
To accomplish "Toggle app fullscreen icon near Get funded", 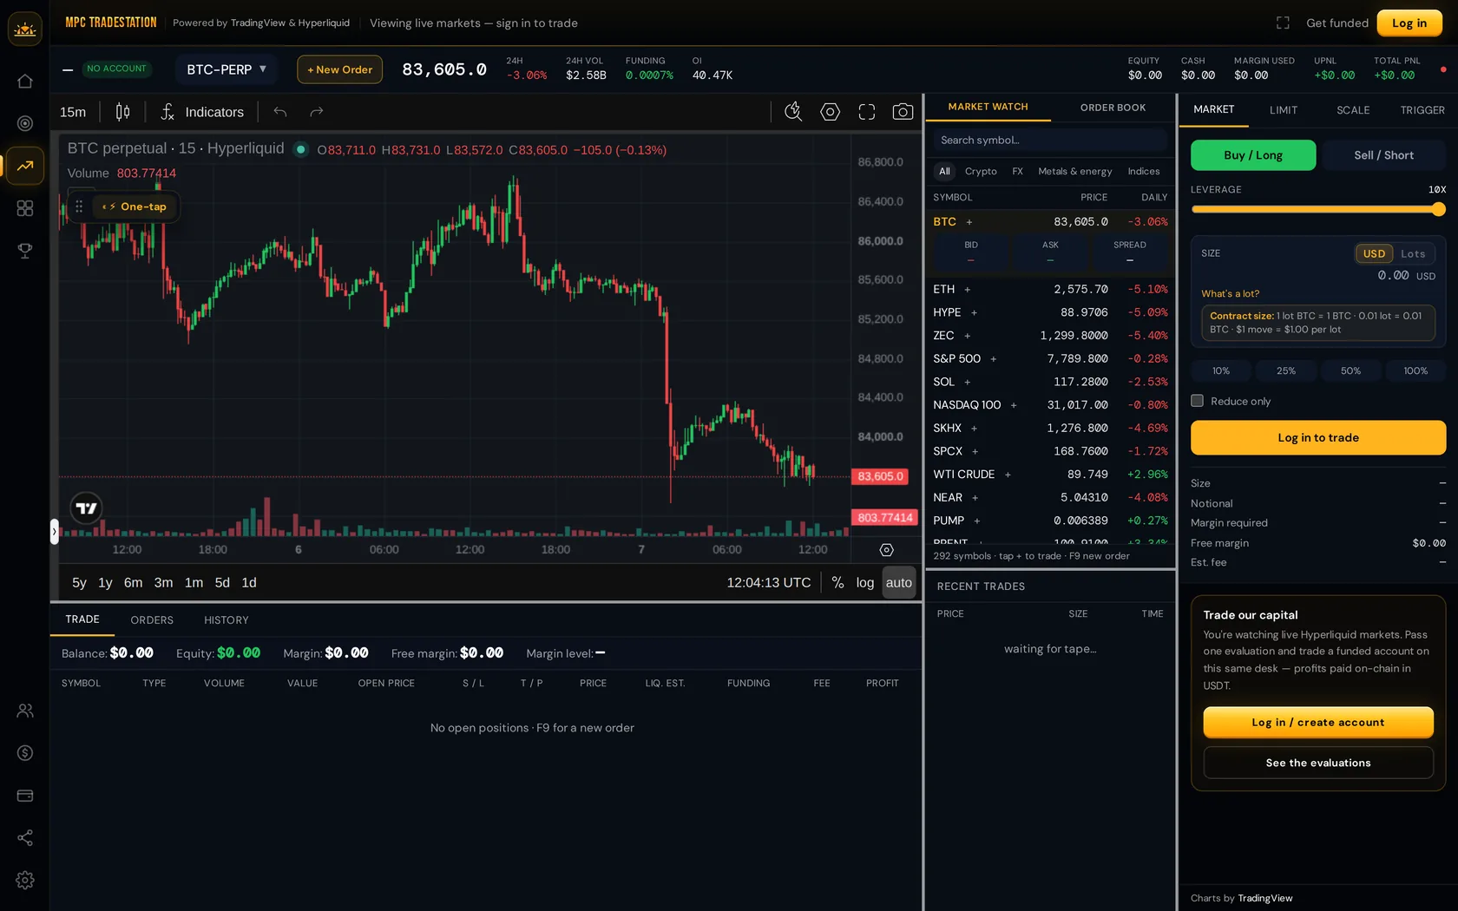I will (1283, 23).
